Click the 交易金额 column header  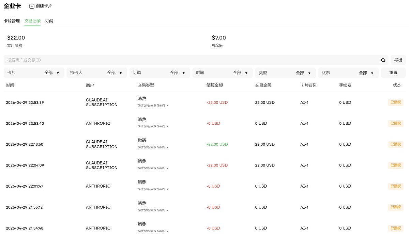pos(263,85)
